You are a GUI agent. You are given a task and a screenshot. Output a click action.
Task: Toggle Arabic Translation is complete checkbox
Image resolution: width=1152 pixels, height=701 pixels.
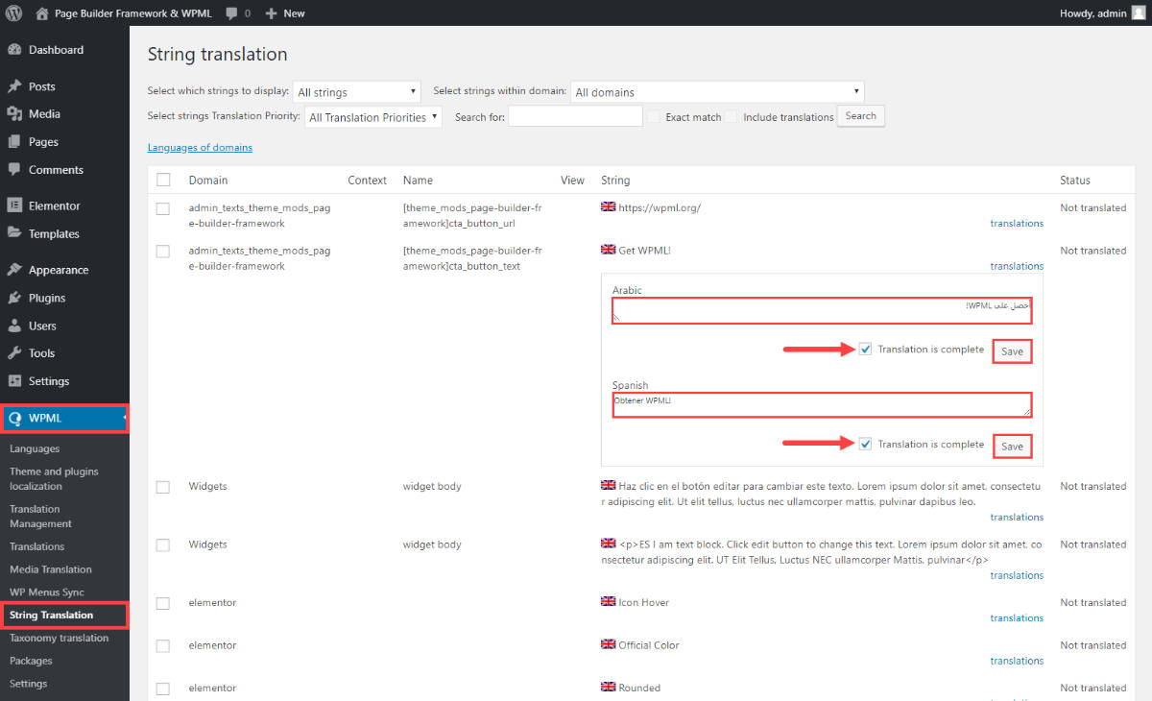pyautogui.click(x=866, y=350)
